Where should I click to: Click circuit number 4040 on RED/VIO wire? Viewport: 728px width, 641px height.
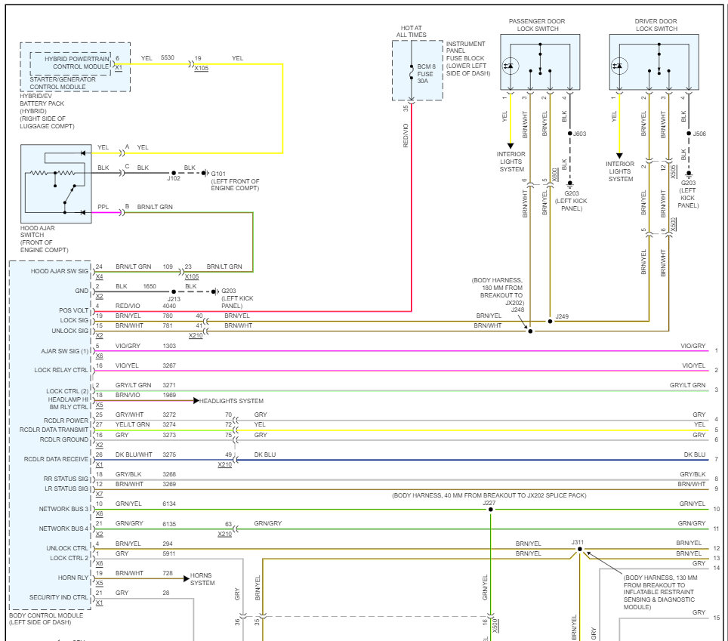[x=169, y=307]
